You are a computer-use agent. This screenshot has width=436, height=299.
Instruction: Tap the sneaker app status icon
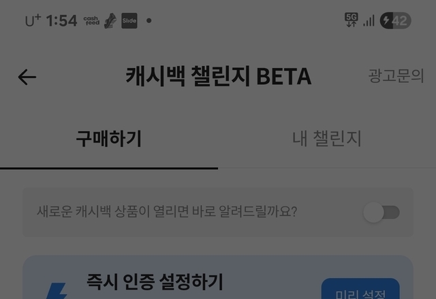(110, 20)
